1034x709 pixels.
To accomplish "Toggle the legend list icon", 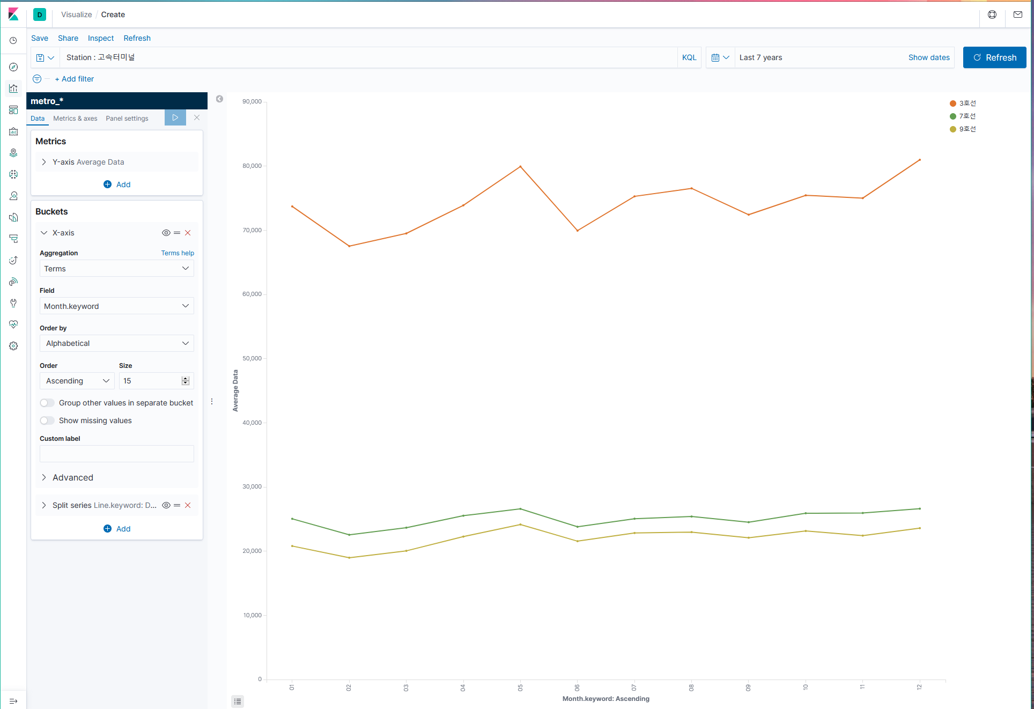I will 238,701.
